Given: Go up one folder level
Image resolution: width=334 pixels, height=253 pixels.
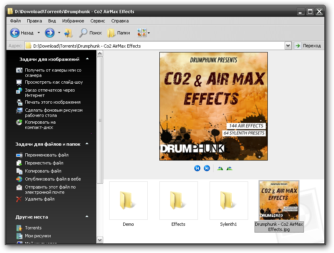Looking at the screenshot, I should click(68, 33).
